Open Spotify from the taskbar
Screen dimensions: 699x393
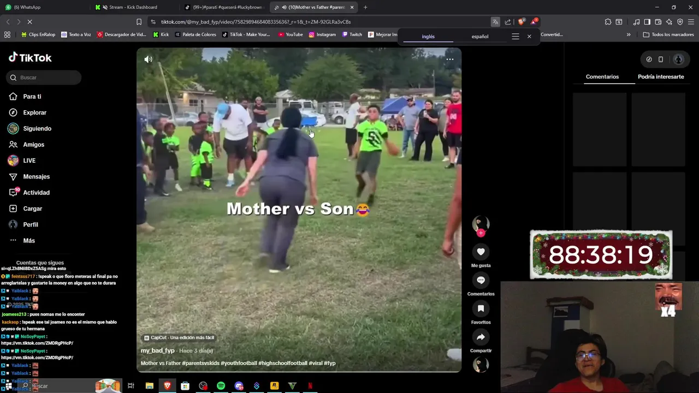click(x=221, y=386)
